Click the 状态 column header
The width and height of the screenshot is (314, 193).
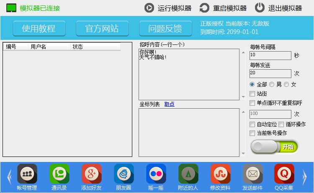(x=95, y=47)
